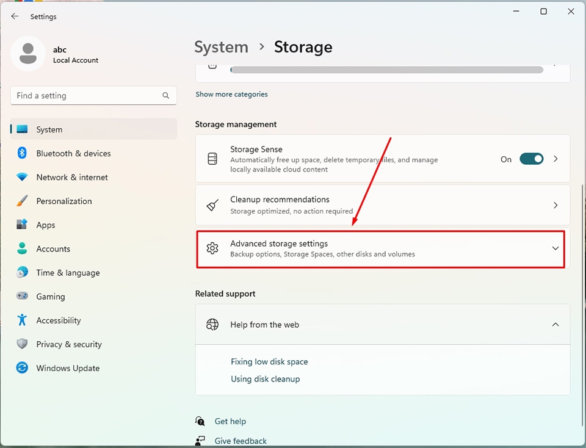
Task: Click the Cleanup recommendations broom icon
Action: pyautogui.click(x=212, y=205)
